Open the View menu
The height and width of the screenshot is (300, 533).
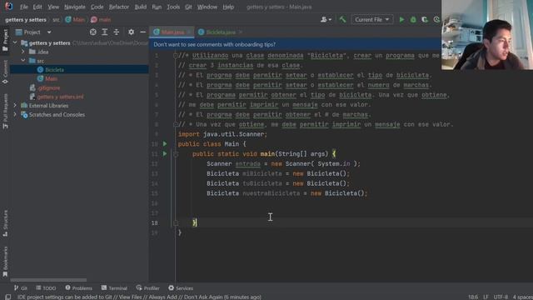click(x=53, y=7)
